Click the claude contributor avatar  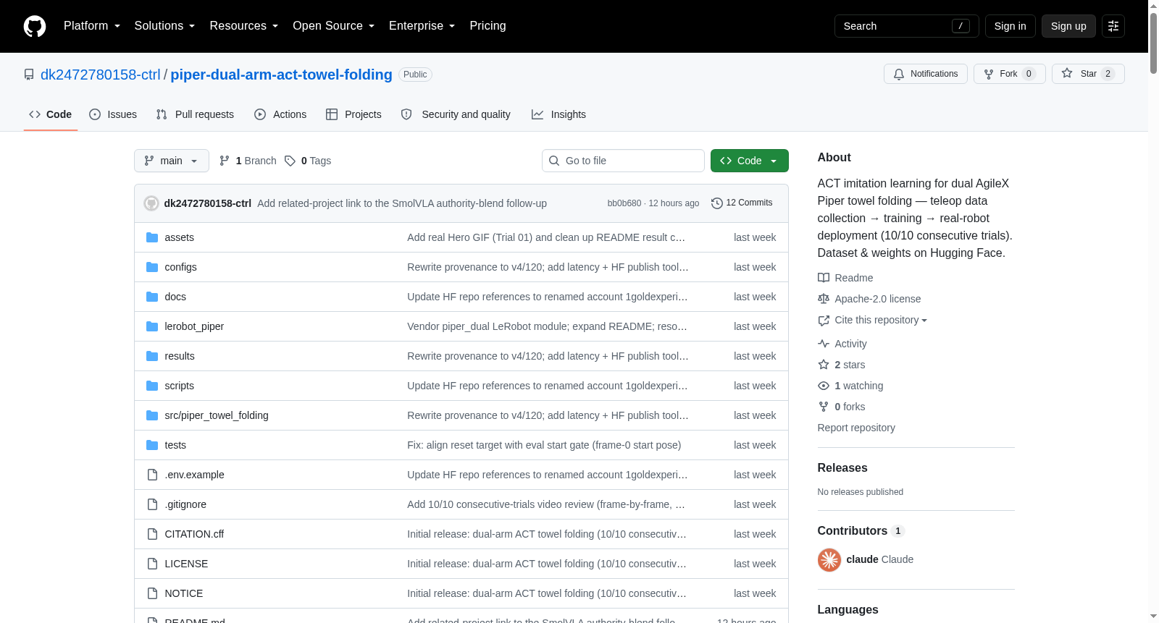click(x=829, y=559)
